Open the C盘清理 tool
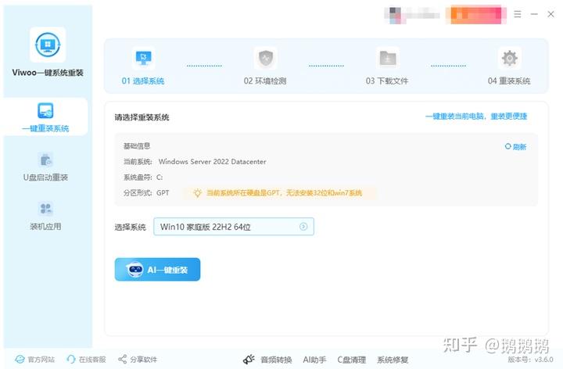The image size is (563, 369). tap(352, 360)
